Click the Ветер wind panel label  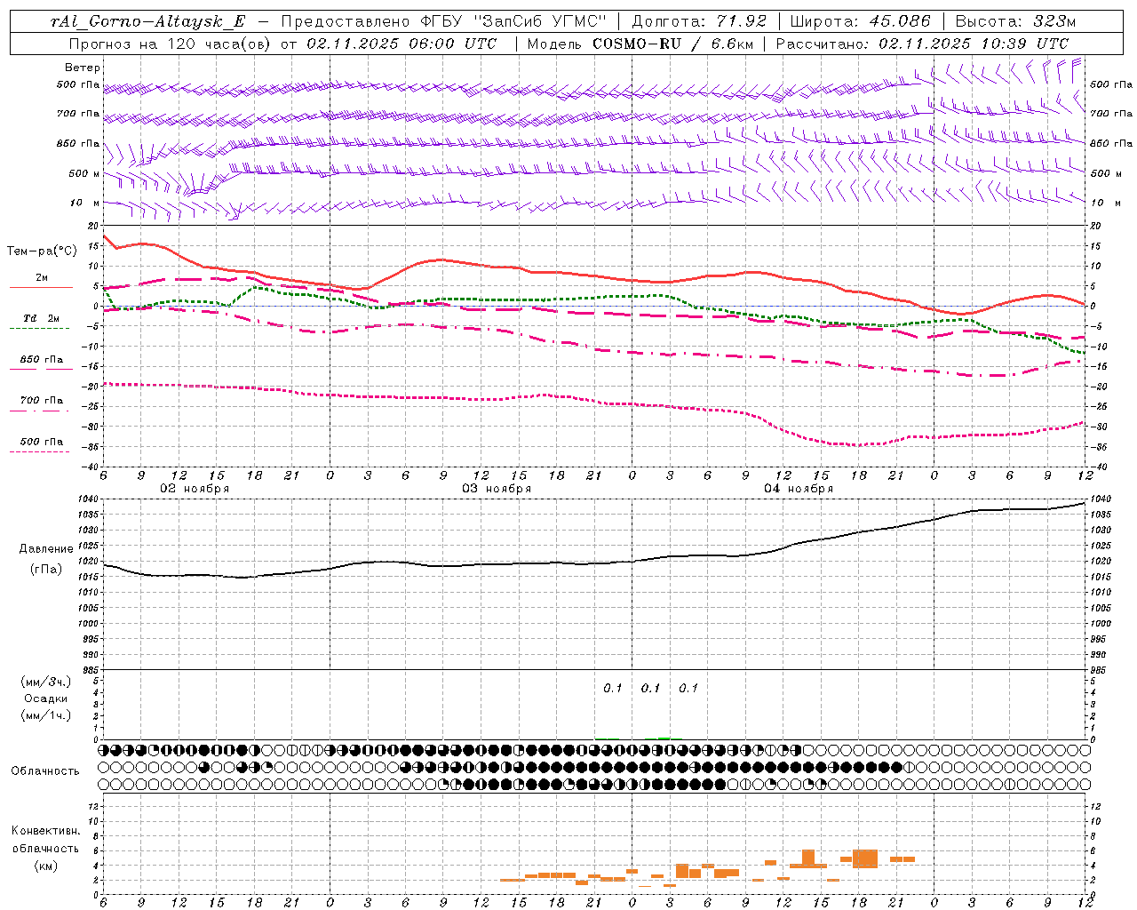83,68
